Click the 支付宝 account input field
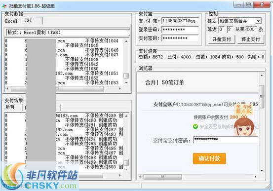The image size is (273, 191). coord(180,21)
